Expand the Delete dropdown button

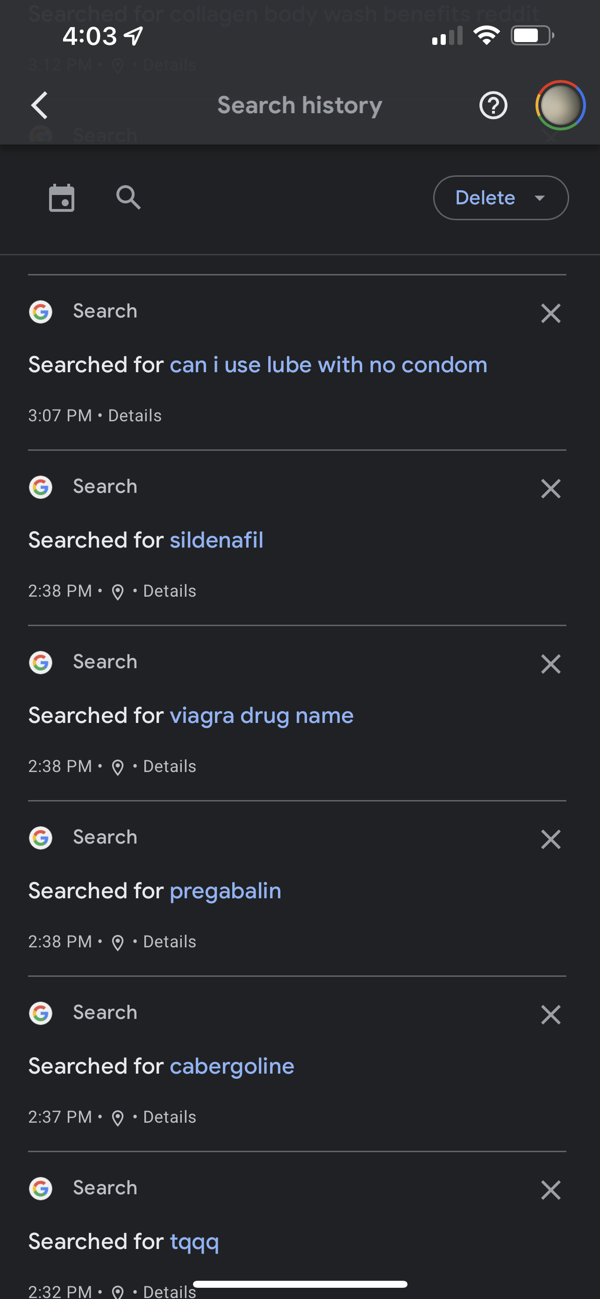pos(500,198)
